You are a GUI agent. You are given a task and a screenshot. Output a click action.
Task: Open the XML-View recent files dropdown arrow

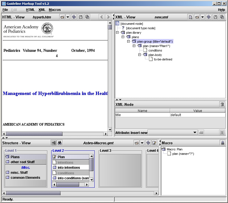click(202, 17)
